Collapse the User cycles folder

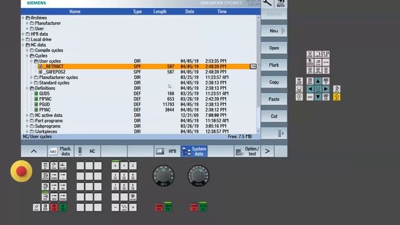(31, 61)
